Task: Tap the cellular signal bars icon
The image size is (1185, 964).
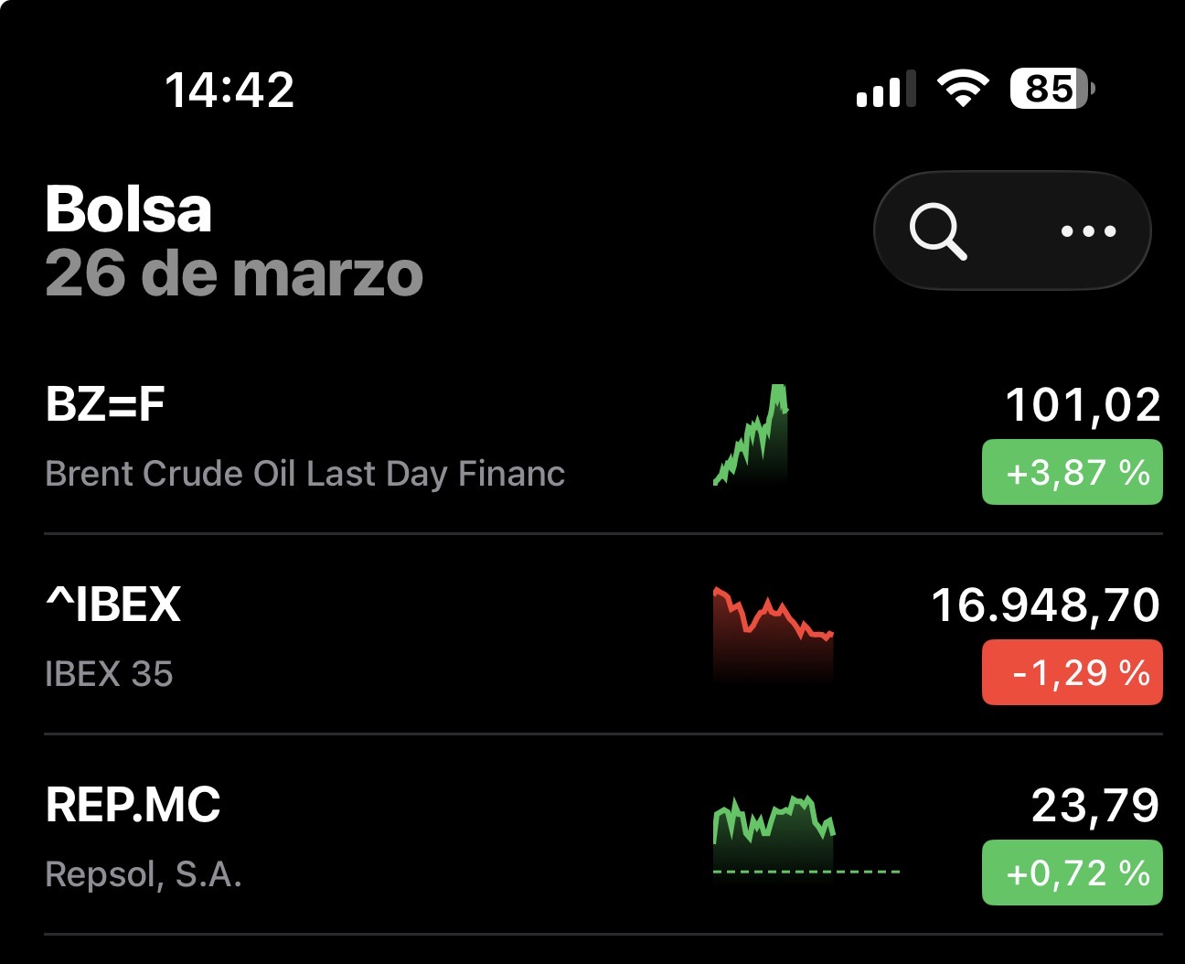Action: point(885,90)
